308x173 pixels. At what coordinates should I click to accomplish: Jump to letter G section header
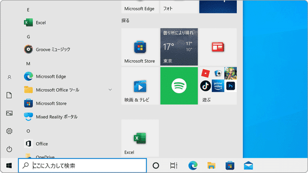[x=28, y=37]
